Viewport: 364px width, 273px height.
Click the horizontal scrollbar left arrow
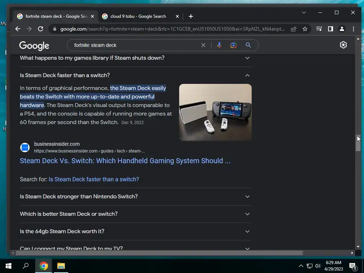coord(13,253)
